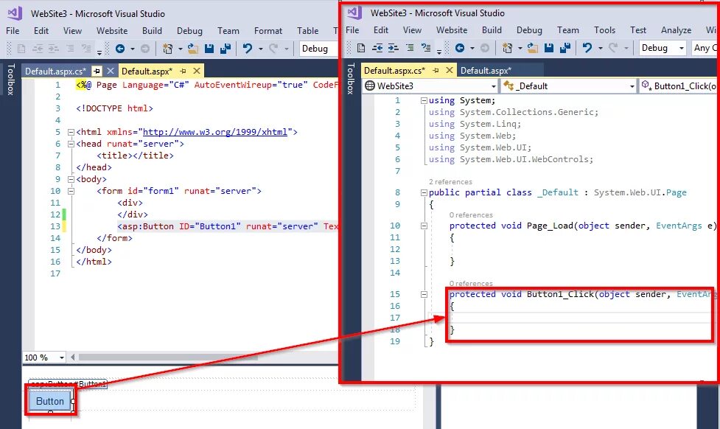Close the Default.aspx tab in the left window
The image size is (720, 429).
(x=197, y=71)
